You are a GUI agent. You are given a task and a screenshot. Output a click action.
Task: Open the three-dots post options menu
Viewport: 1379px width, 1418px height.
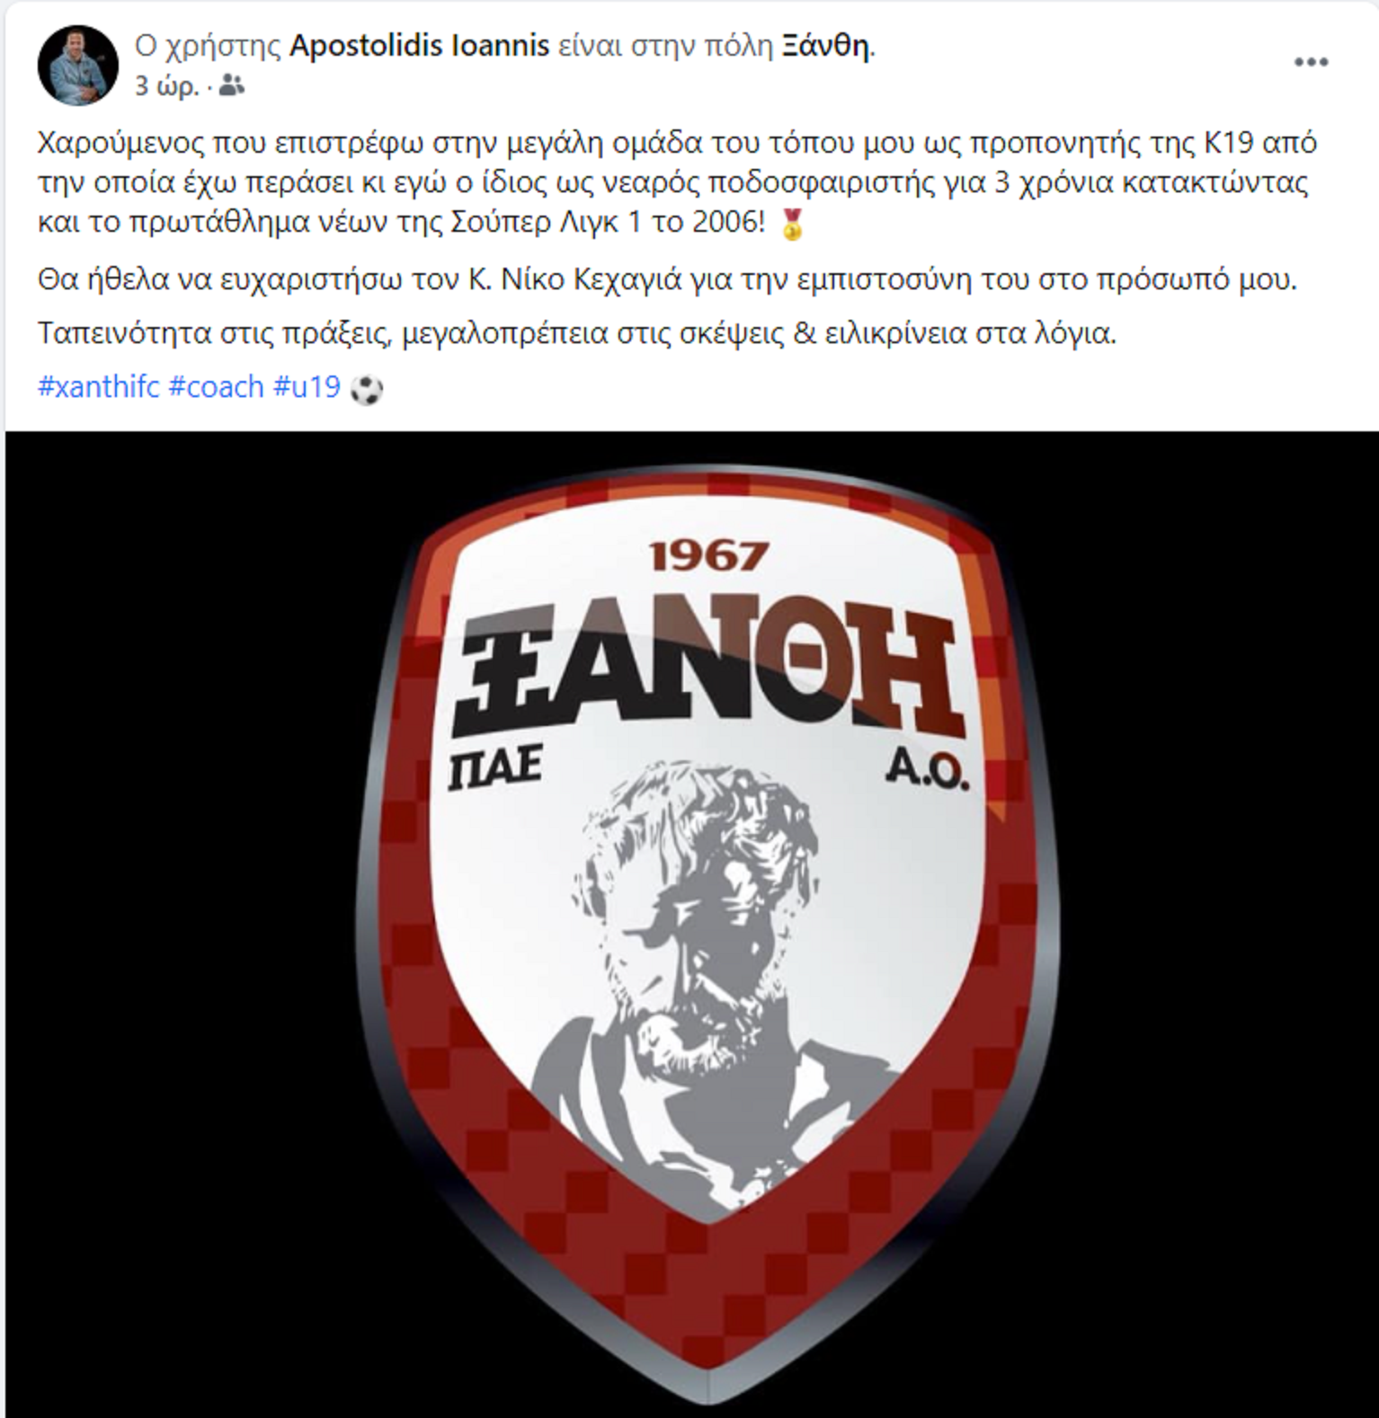1311,62
